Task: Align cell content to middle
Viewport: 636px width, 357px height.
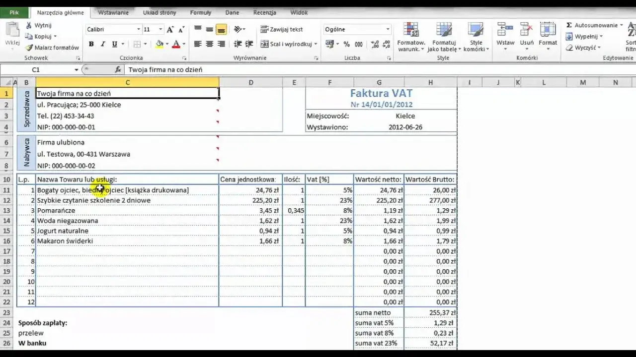Action: 210,30
